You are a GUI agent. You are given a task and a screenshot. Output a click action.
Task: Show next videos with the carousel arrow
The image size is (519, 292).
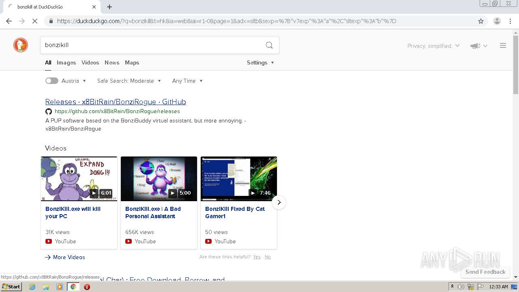click(x=279, y=202)
